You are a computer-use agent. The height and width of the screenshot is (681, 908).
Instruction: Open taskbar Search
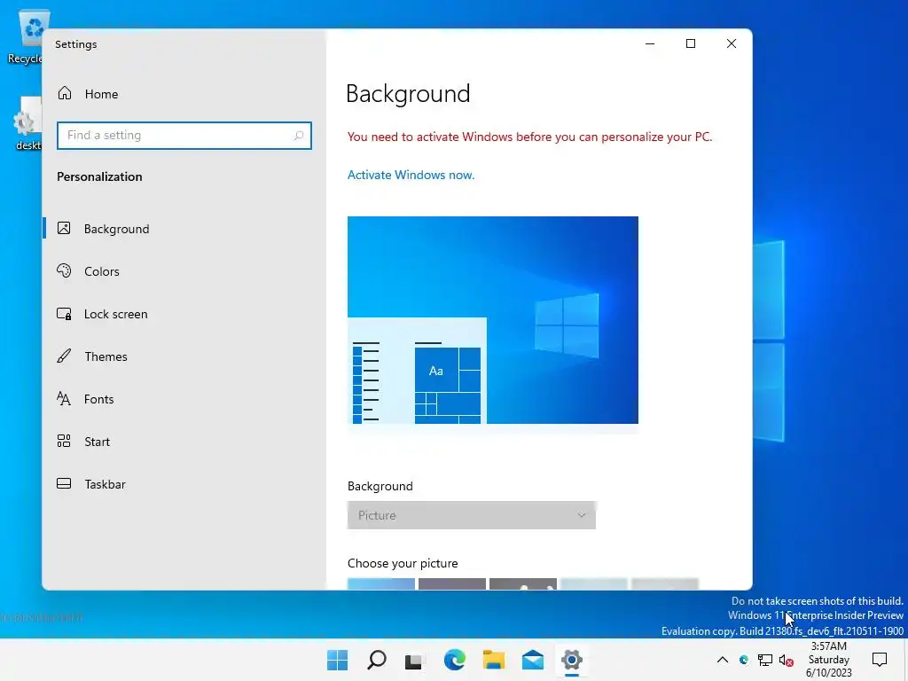(376, 660)
